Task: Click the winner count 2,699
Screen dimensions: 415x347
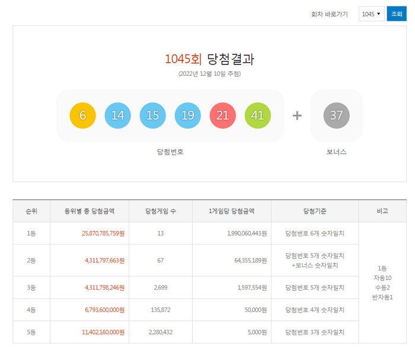Action: [161, 288]
